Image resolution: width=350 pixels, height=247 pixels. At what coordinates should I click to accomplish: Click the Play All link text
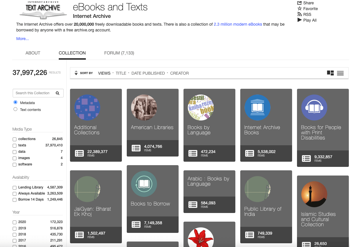coord(310,20)
